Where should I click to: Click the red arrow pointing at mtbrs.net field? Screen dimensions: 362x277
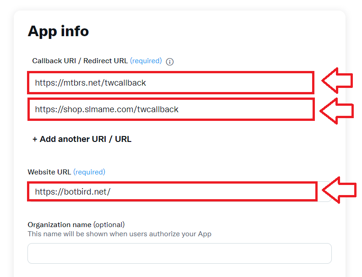[x=337, y=81]
